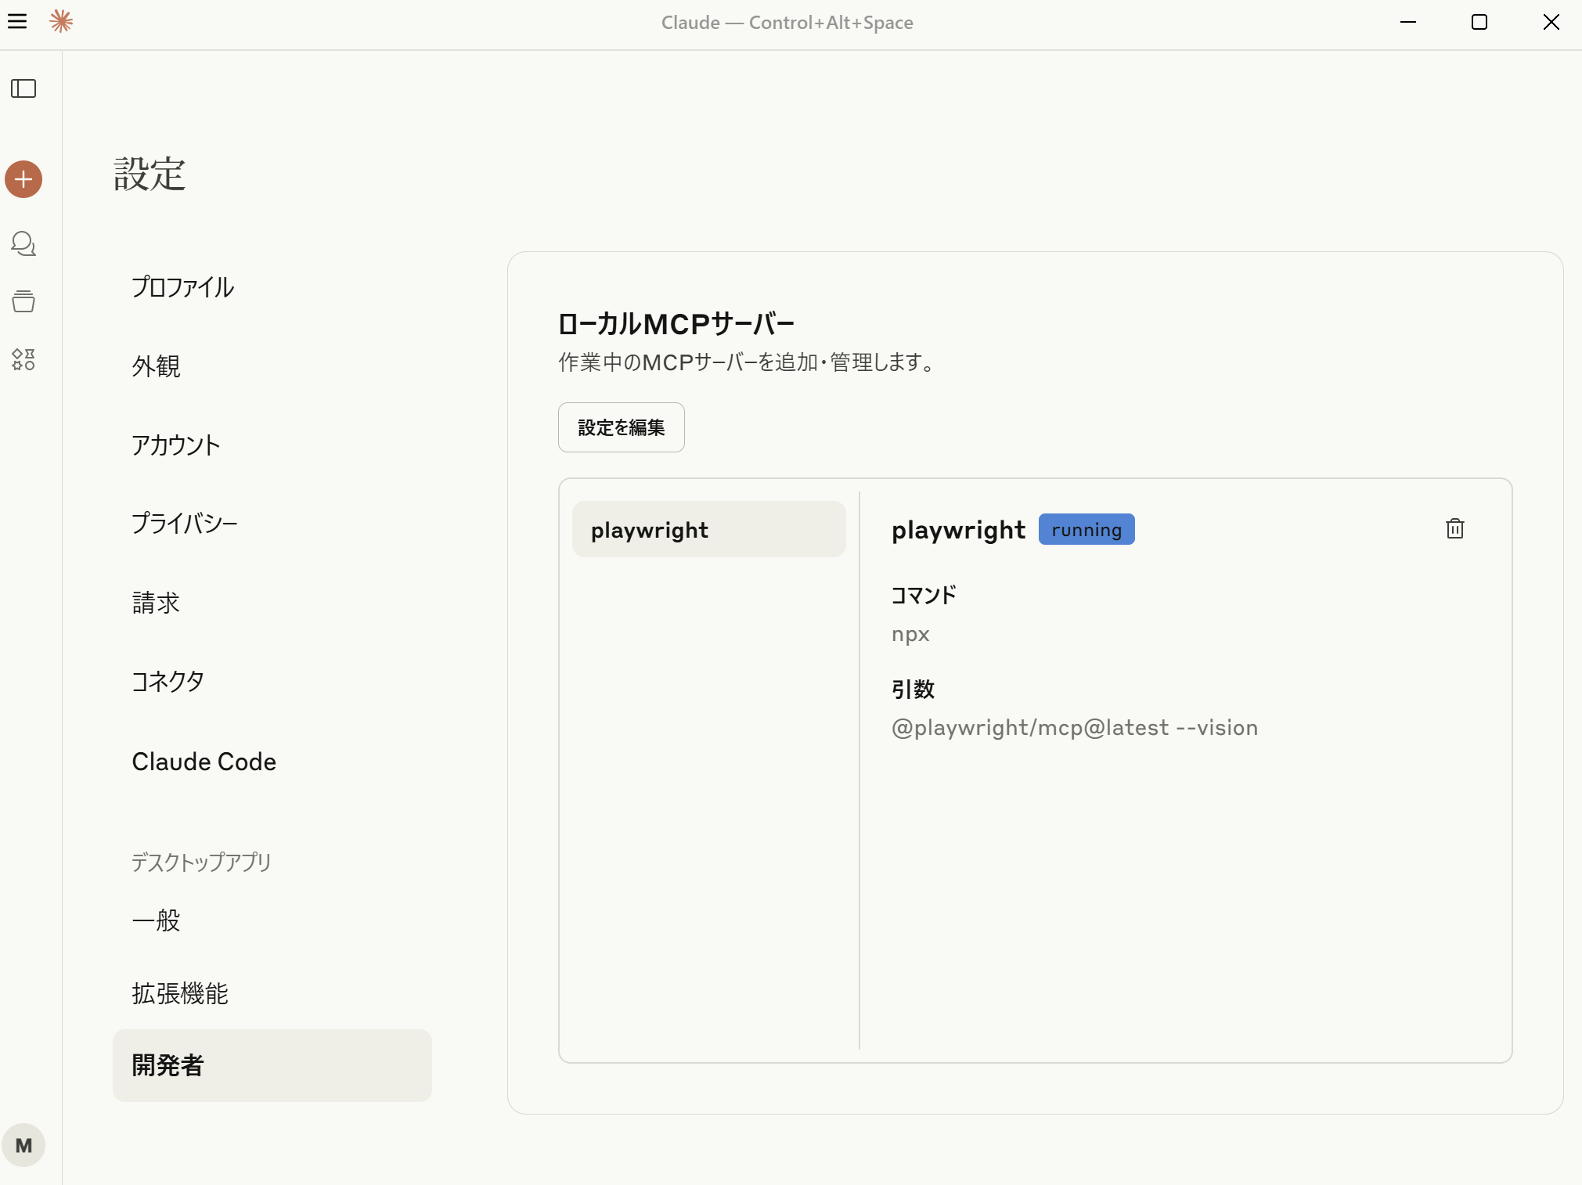Click the ローカルMCPサーバー heading
This screenshot has height=1185, width=1582.
[676, 323]
